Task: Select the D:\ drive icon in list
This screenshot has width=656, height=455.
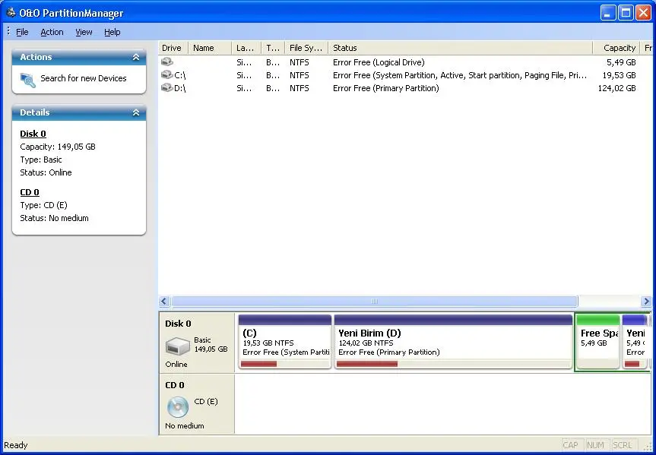Action: (167, 88)
